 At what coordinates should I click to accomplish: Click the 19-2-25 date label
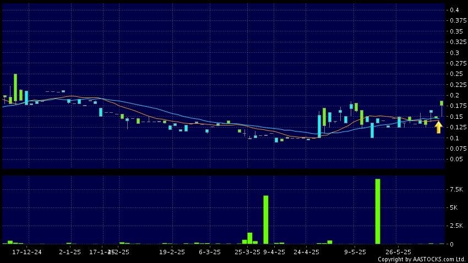[172, 252]
